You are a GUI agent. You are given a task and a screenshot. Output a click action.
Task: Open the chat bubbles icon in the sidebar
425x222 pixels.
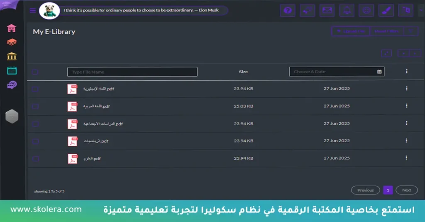tap(12, 85)
